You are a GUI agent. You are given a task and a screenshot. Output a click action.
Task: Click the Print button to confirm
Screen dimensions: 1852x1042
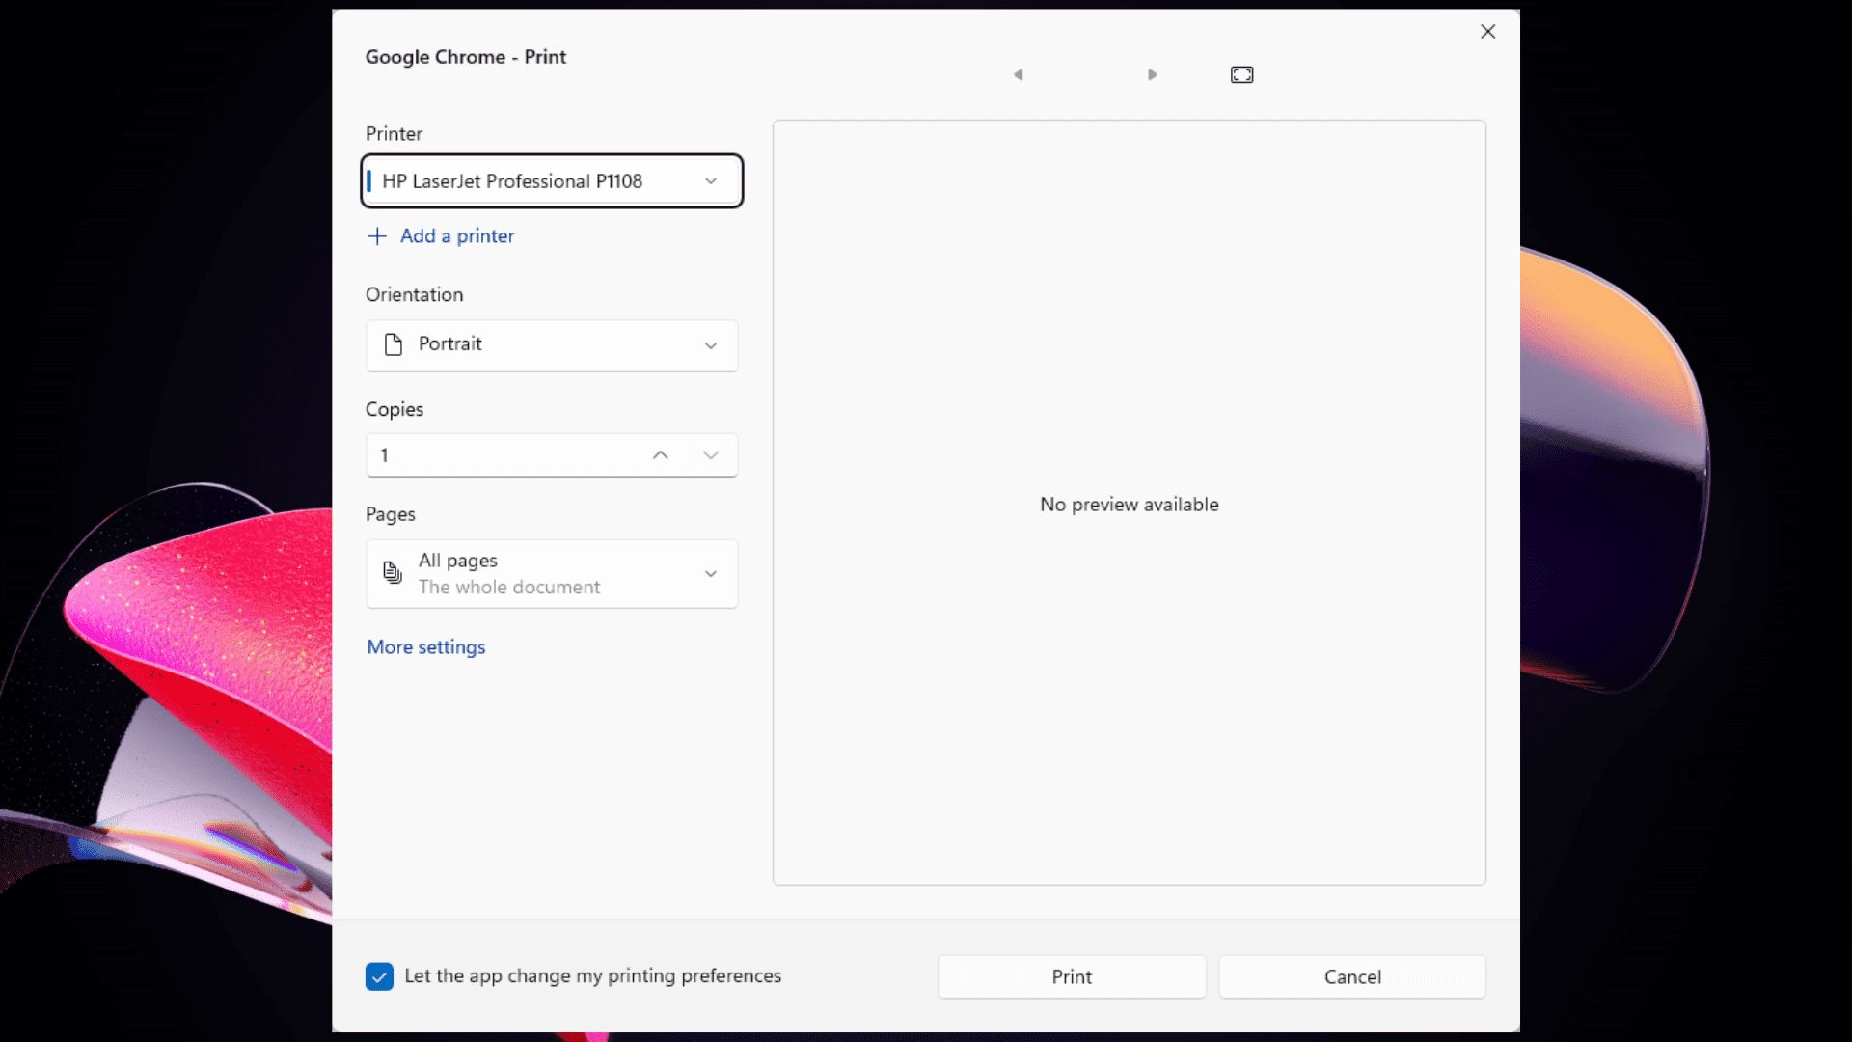1073,975
